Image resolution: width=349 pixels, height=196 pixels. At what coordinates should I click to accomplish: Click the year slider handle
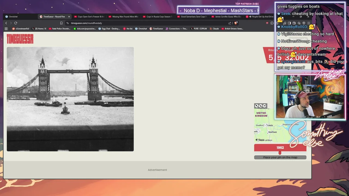[x=280, y=153]
